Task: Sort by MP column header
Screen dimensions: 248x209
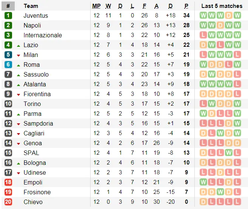Action: click(x=96, y=6)
